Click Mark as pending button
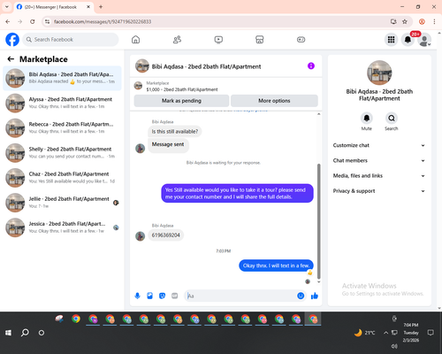Screen dimensions: 442x354 pos(181,101)
